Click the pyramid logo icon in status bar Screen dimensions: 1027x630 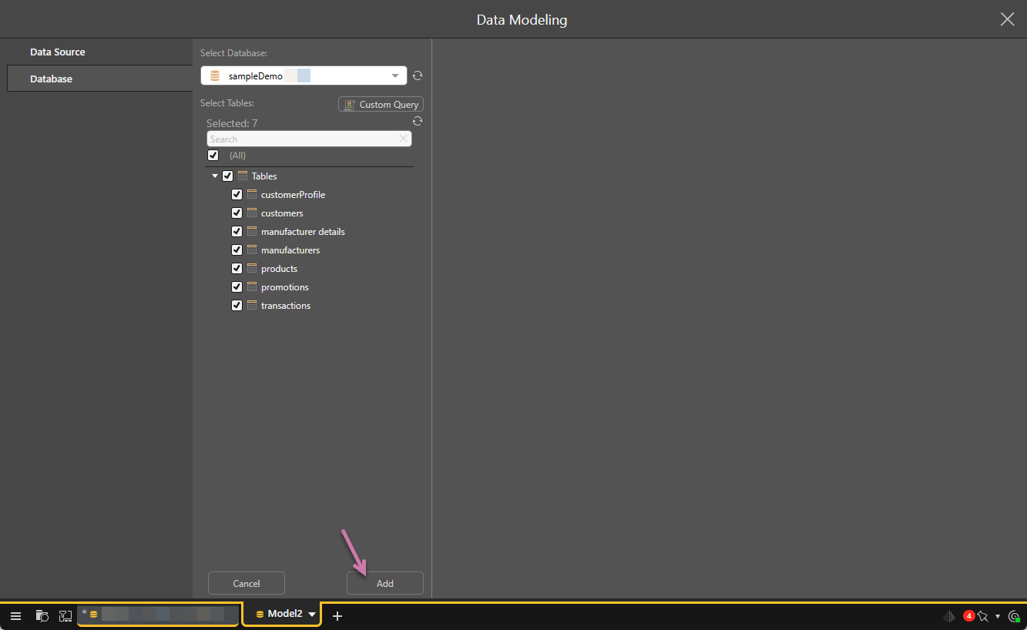tap(949, 615)
